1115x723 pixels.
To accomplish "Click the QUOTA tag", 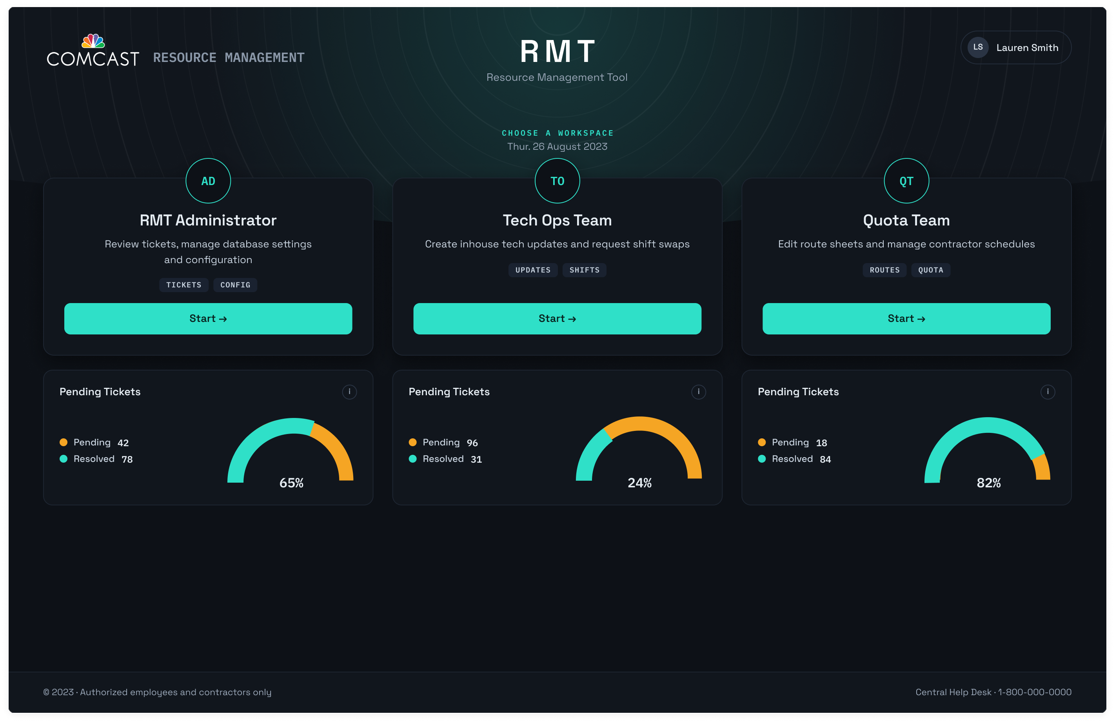I will [930, 270].
